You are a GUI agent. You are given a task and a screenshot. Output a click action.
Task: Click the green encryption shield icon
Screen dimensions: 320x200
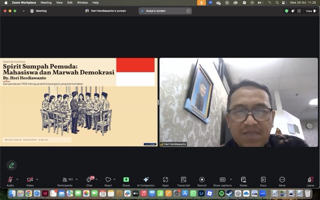pos(286,11)
